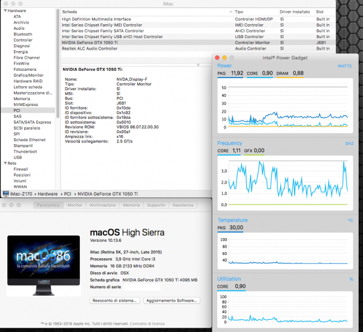The image size is (363, 332).
Task: Select Energia in the sidebar
Action: [21, 51]
